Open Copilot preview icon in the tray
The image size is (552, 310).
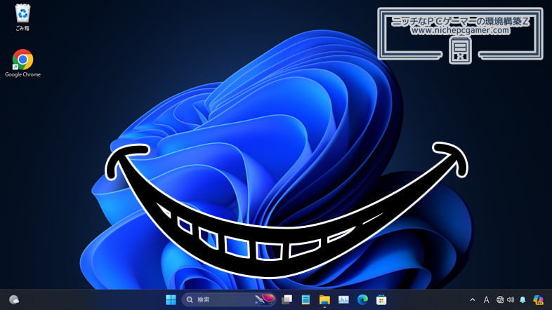coord(538,299)
